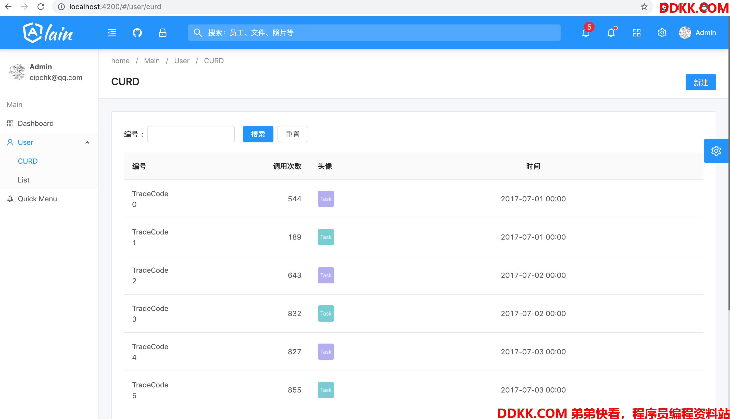The width and height of the screenshot is (730, 419).
Task: Click time 2017-07-02 00:00 in TradeCode 2 row
Action: [533, 276]
